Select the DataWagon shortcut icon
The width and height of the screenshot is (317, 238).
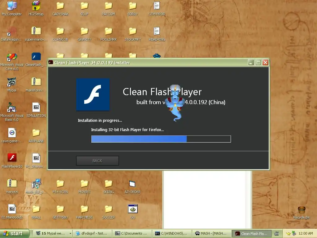(x=12, y=34)
